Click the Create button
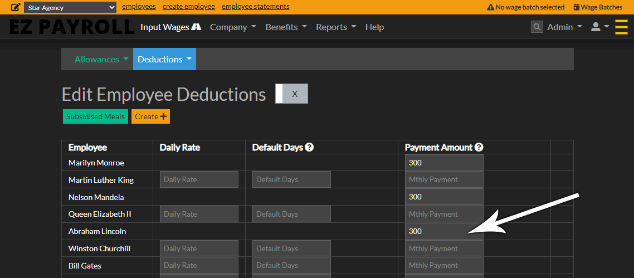This screenshot has width=634, height=278. click(150, 116)
